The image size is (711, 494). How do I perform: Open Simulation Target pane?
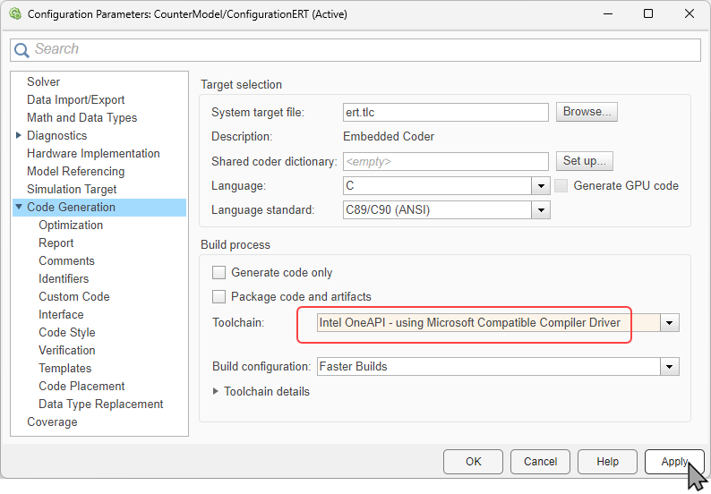click(x=72, y=189)
